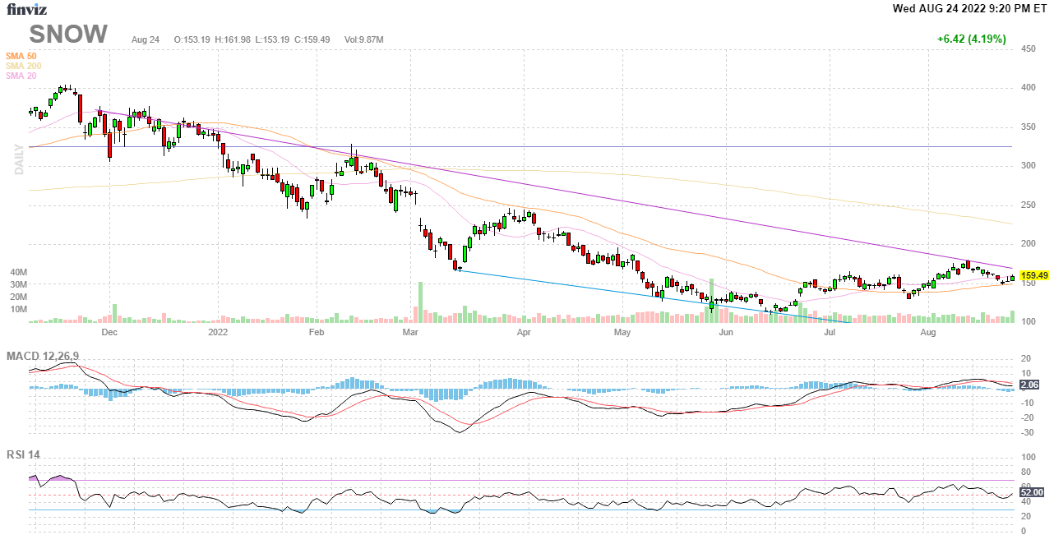Click the MACD 2.06 value badge
This screenshot has width=1054, height=544.
point(1029,385)
